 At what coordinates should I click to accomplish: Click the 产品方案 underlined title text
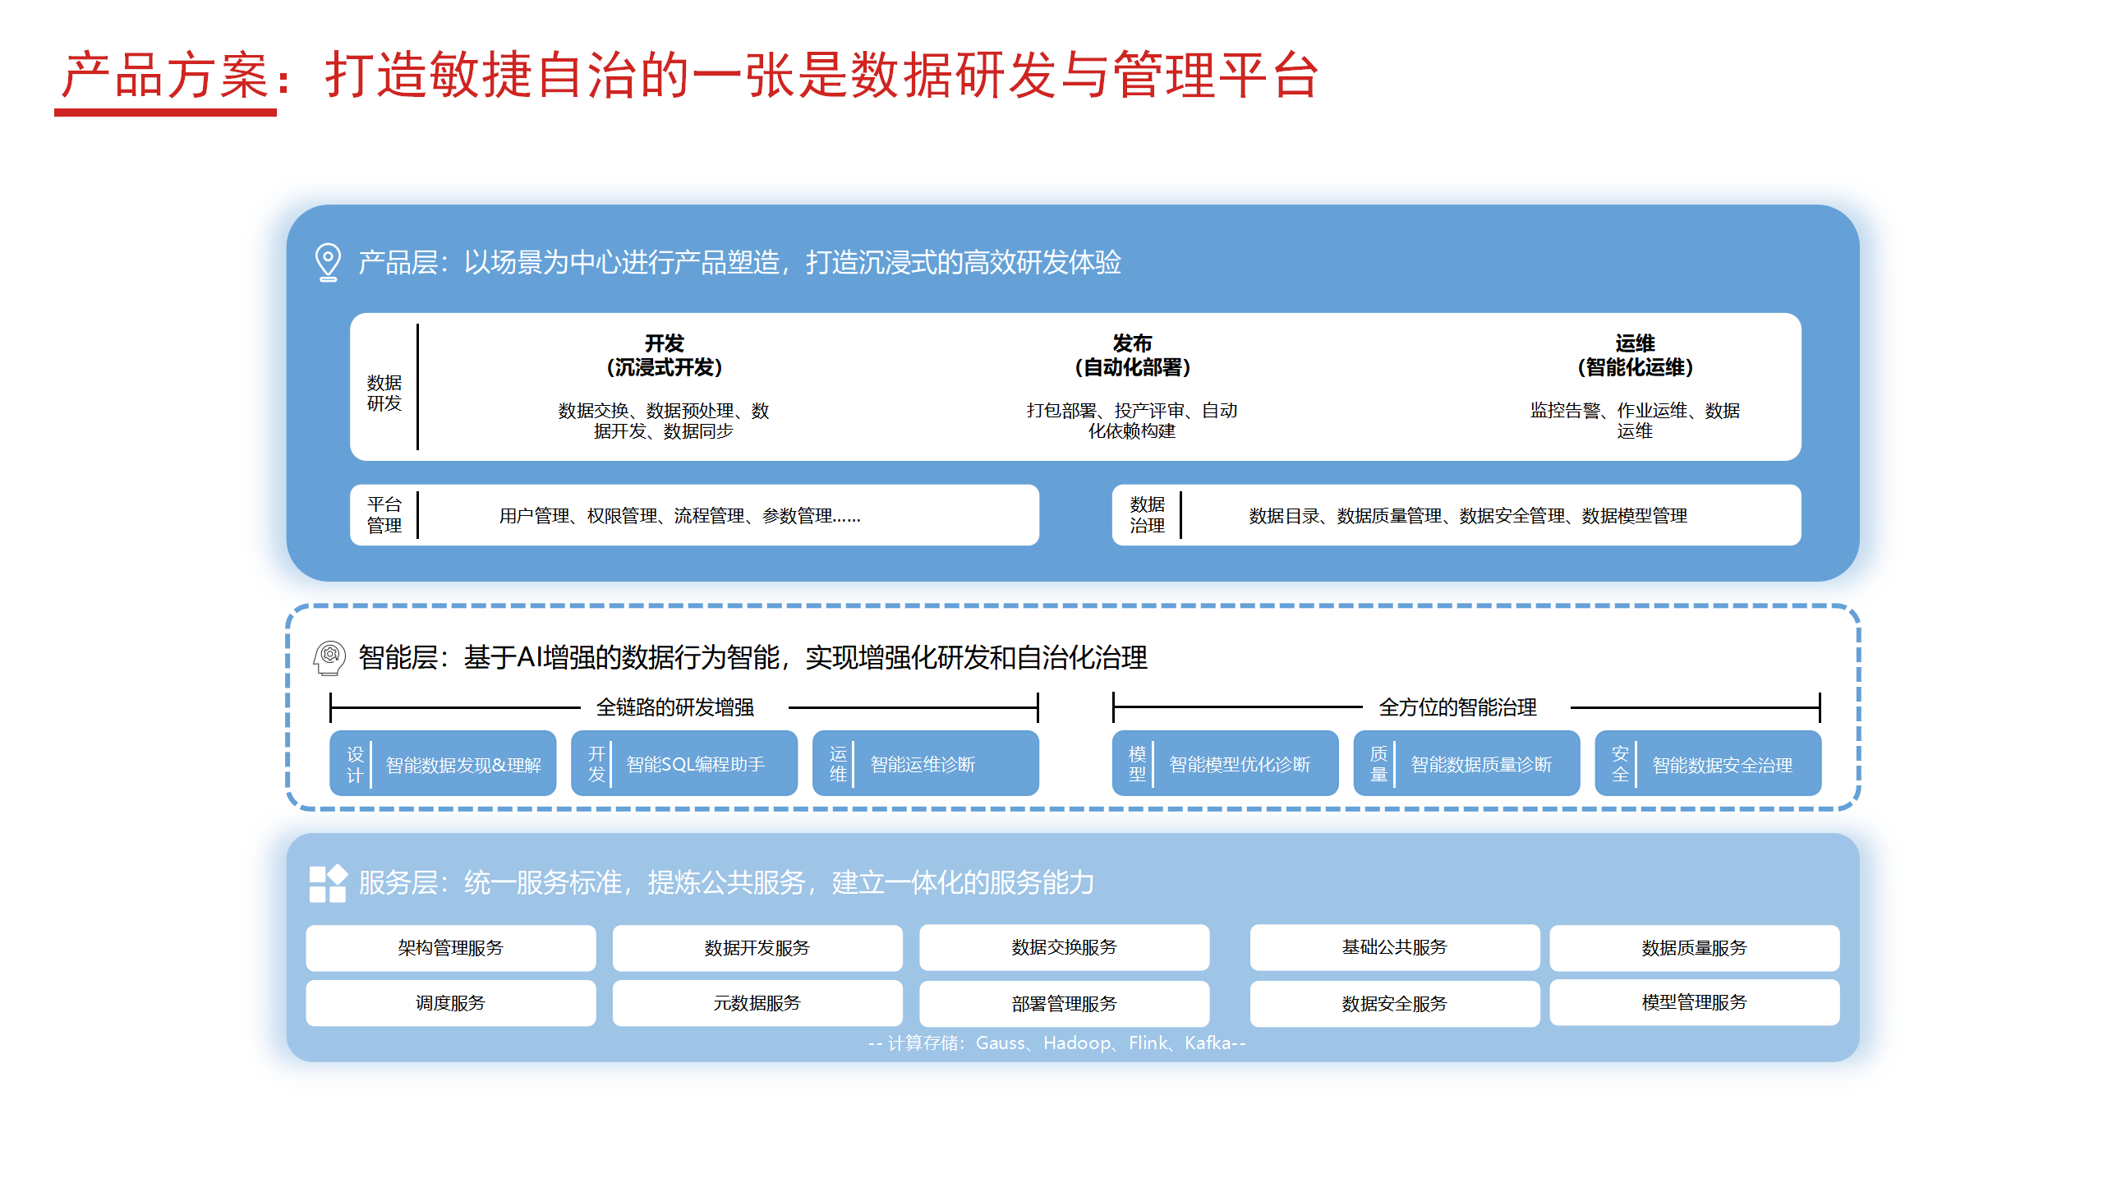(x=165, y=76)
